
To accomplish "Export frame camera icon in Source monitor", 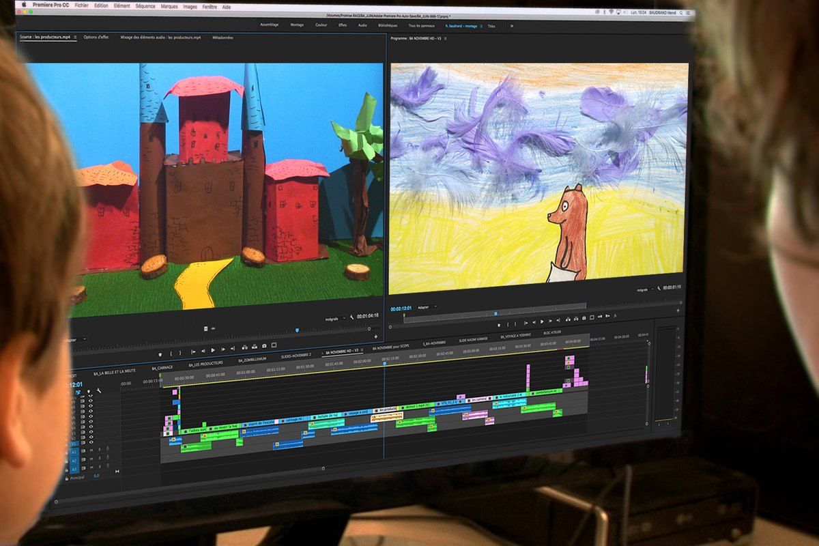I will [264, 346].
